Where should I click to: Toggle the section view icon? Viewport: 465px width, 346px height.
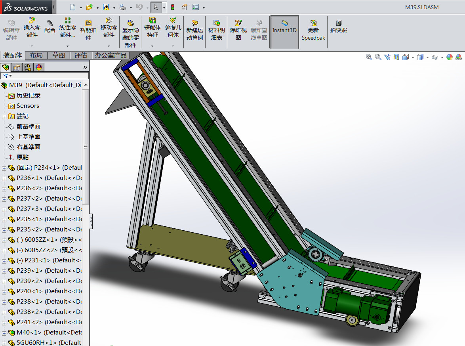(397, 57)
